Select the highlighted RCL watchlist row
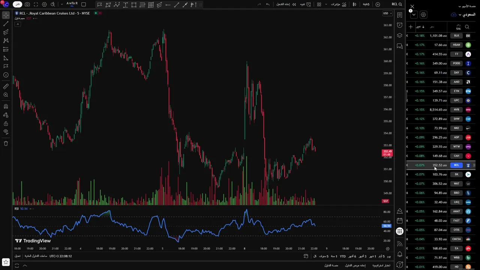480x270 pixels. [x=441, y=165]
